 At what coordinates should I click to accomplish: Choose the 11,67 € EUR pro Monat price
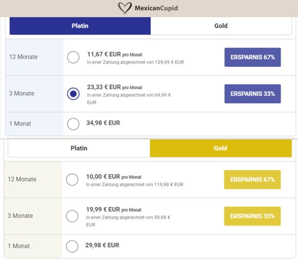115,54
